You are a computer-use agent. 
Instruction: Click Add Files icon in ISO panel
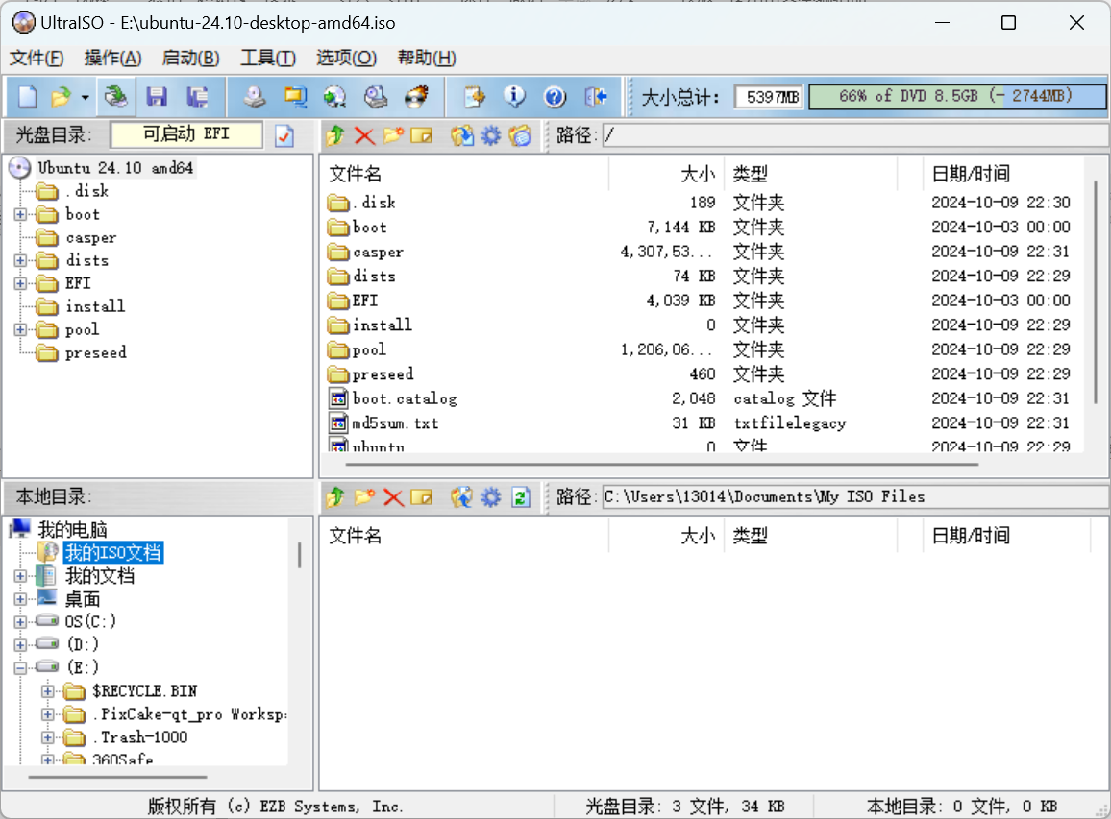462,135
